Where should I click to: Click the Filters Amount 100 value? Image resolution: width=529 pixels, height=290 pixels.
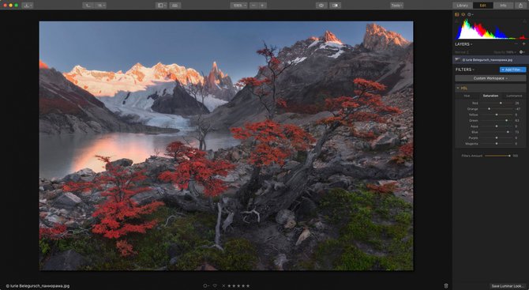pyautogui.click(x=515, y=156)
